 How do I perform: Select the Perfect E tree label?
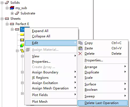(22, 24)
